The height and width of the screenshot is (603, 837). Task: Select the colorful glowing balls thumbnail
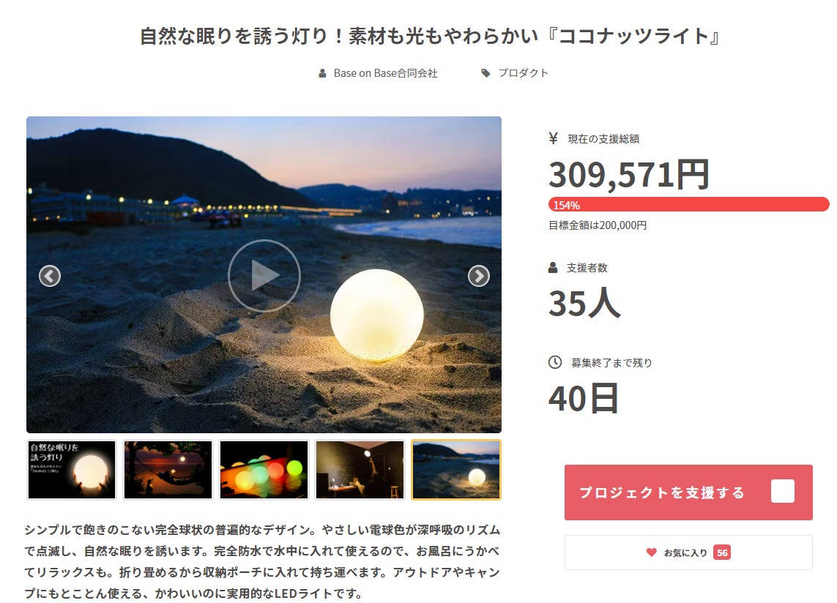pyautogui.click(x=264, y=470)
